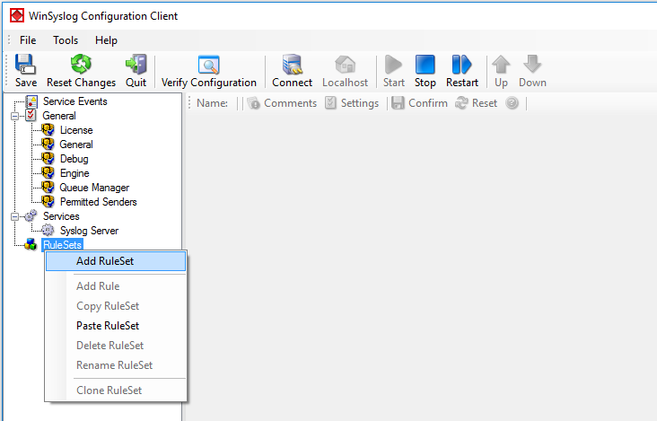This screenshot has width=657, height=421.
Task: Click the Save floppy disk icon
Action: (25, 64)
